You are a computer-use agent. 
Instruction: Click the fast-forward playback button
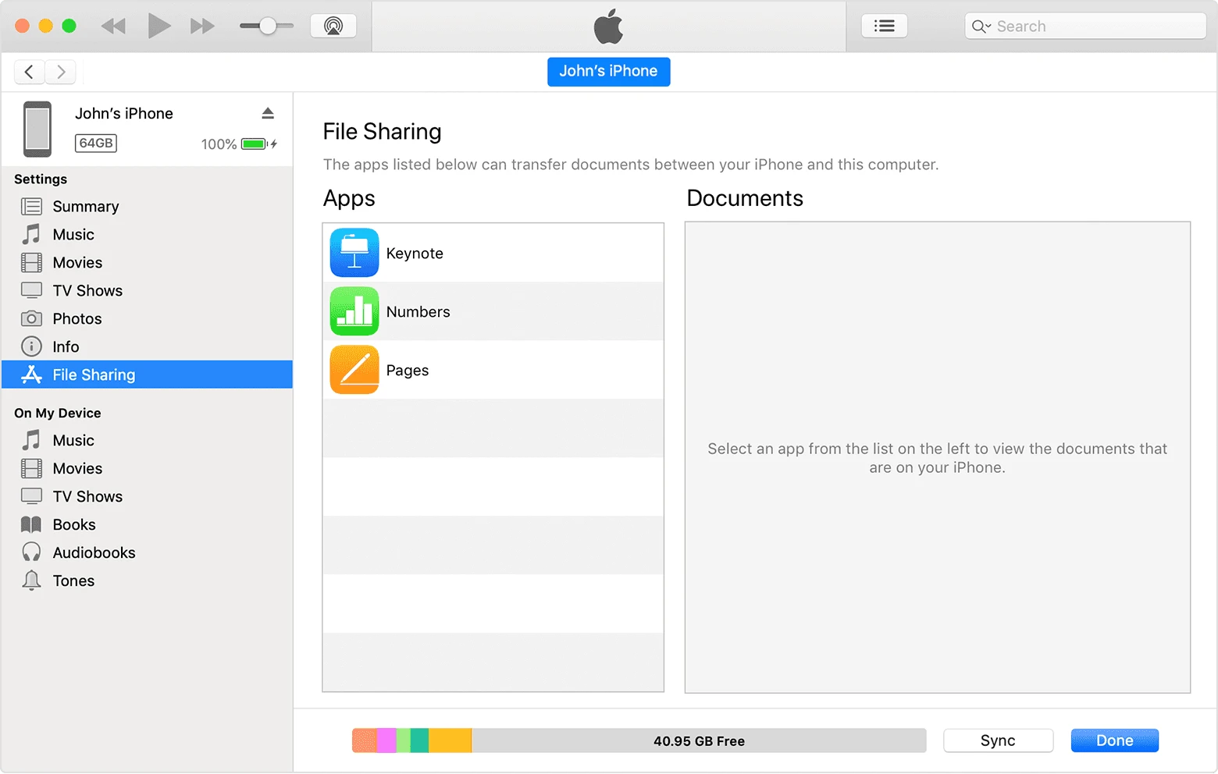coord(202,27)
